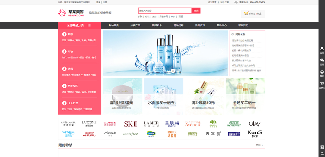Screen dimensions: 325x157
Task: Click the 购物车 cart icon in right sidebar
Action: [x=322, y=85]
